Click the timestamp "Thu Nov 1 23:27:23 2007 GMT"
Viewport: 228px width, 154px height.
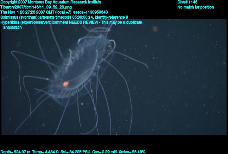coord(28,12)
